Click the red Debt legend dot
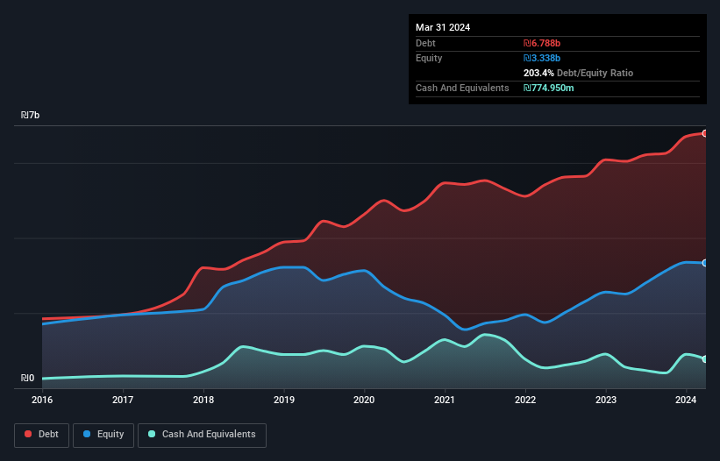This screenshot has height=461, width=720. pos(28,434)
